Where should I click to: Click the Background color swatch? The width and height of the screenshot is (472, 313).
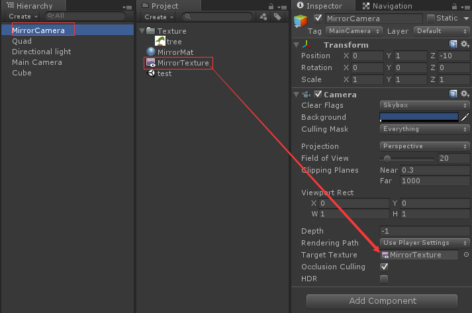(x=419, y=117)
